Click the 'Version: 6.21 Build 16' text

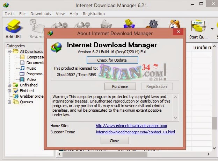96,52
